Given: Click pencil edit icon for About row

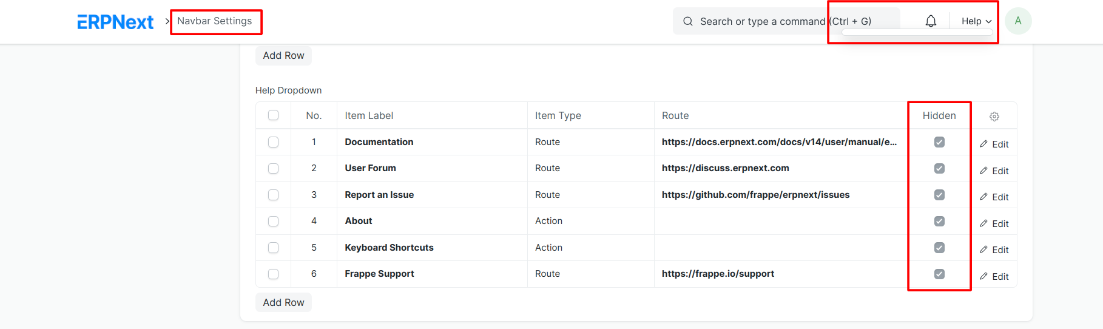Looking at the screenshot, I should (984, 223).
